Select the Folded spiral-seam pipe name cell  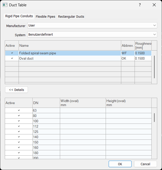click(x=70, y=53)
